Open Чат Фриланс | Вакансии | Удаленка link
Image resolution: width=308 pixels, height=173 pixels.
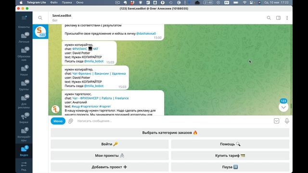99,74
